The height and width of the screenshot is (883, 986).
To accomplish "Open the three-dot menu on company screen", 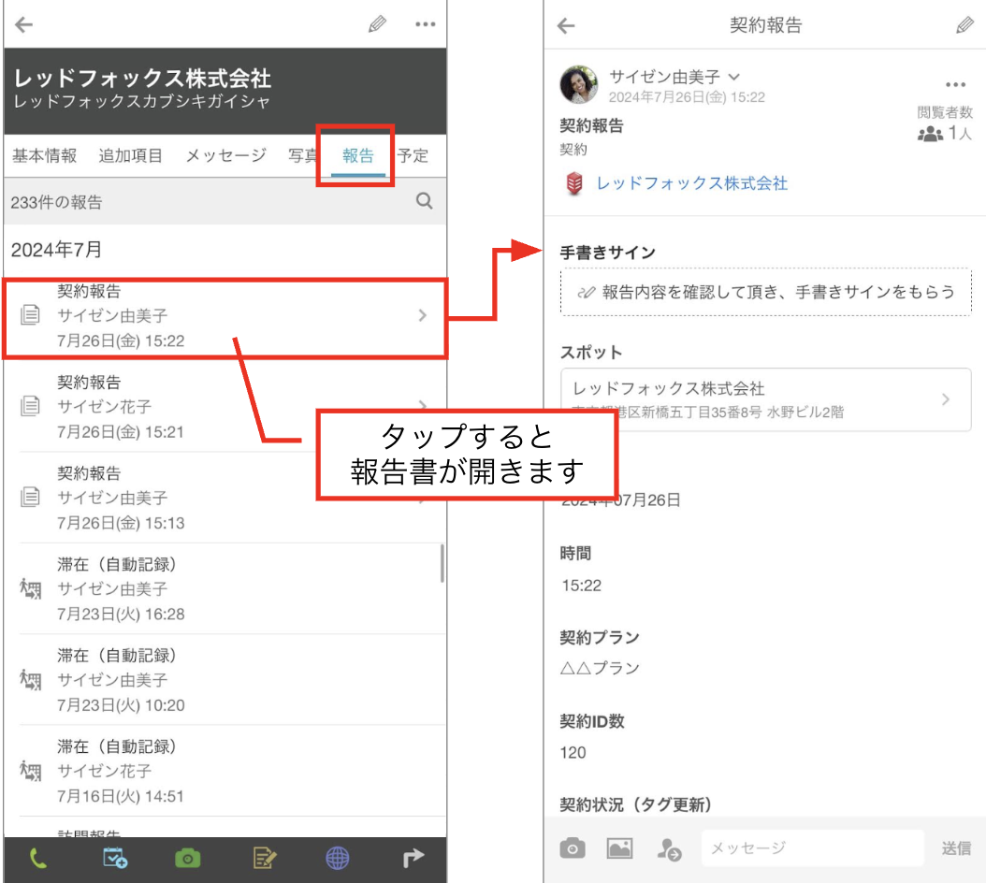I will click(426, 24).
